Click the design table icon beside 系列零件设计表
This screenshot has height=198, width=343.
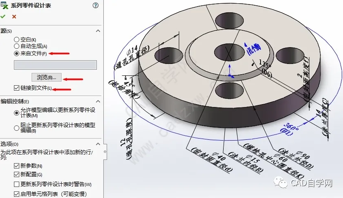5,5
